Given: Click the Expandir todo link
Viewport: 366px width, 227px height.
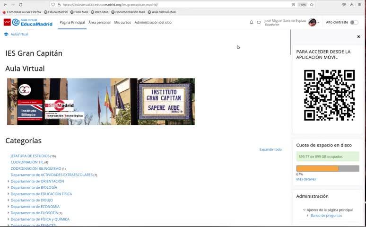Looking at the screenshot, I should point(270,149).
